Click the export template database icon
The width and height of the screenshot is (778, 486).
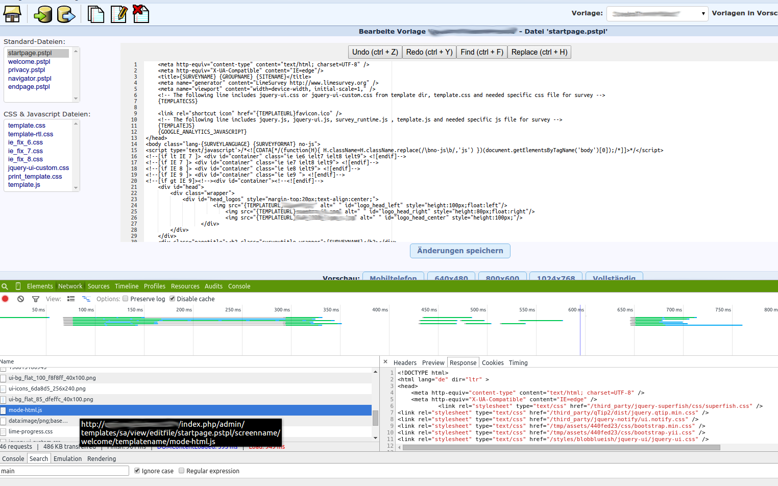tap(66, 14)
